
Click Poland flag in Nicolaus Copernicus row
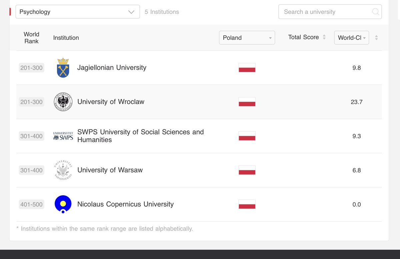tap(247, 204)
